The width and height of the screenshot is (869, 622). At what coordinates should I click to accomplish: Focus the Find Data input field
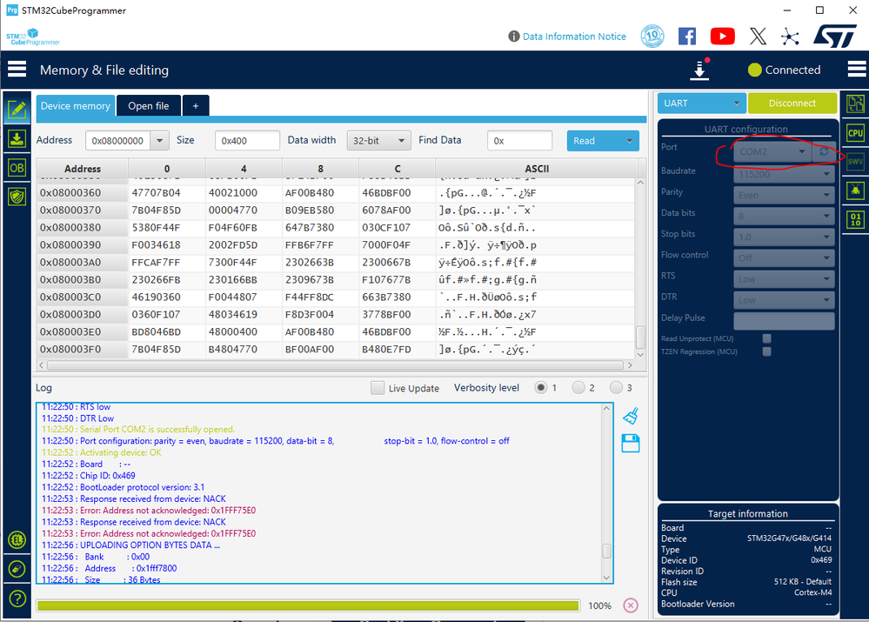pos(520,141)
